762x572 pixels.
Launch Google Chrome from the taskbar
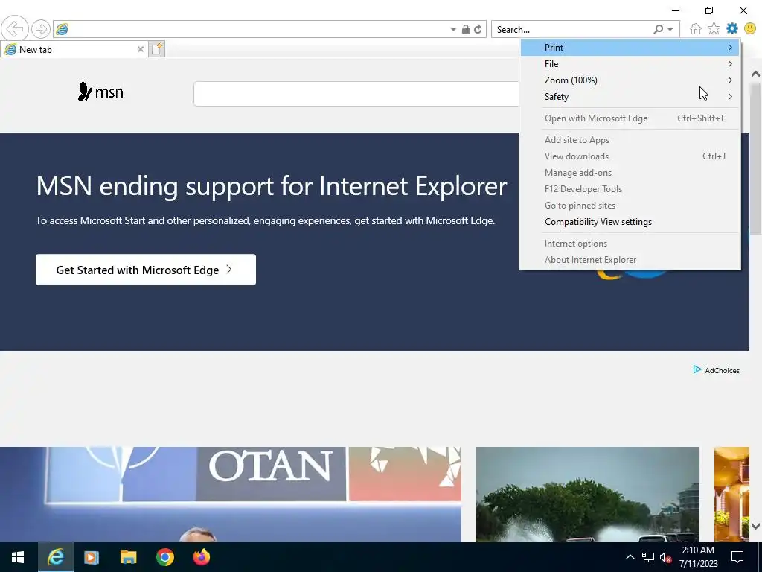coord(164,557)
